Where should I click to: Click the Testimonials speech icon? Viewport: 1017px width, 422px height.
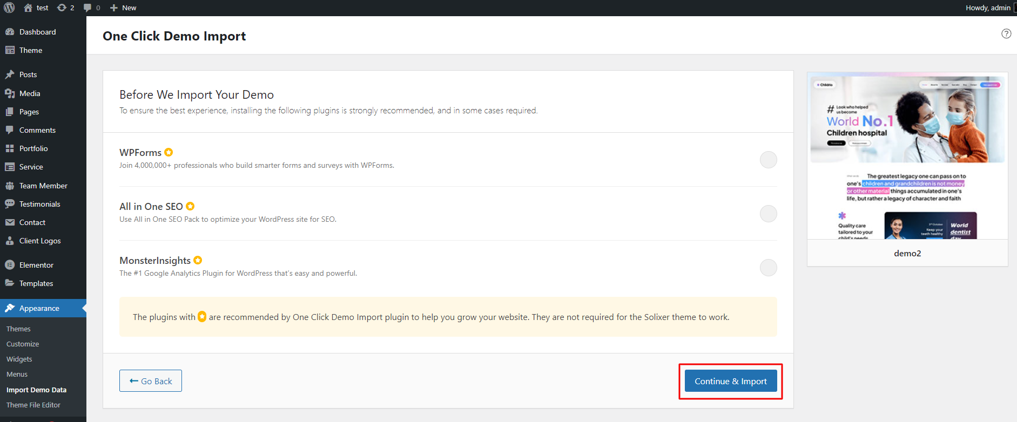10,204
